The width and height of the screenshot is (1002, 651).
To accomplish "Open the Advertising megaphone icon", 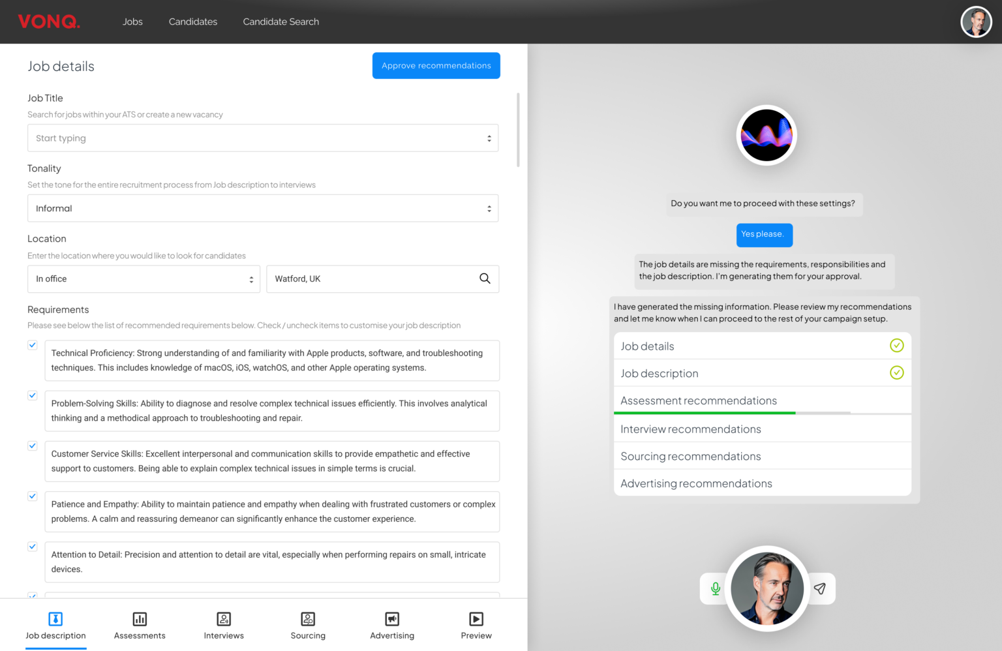I will point(391,618).
